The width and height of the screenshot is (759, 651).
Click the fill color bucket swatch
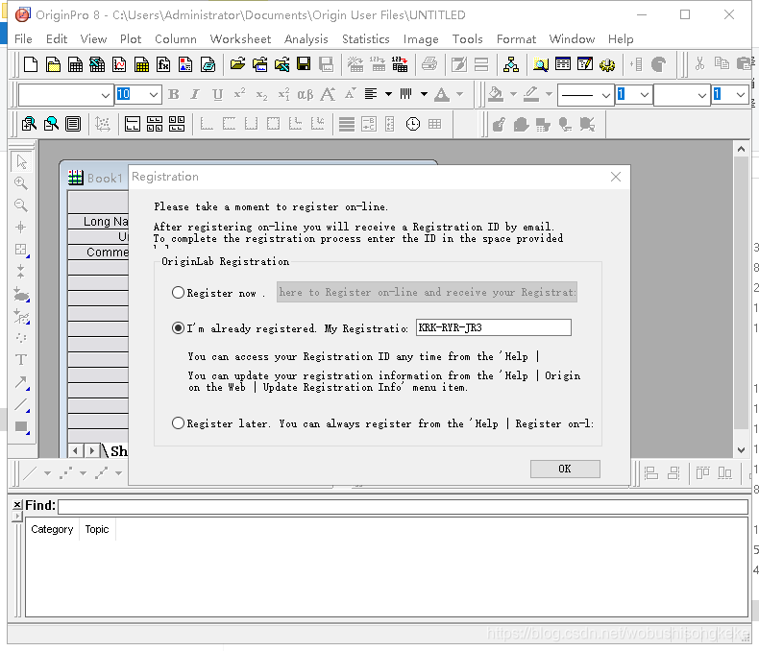point(495,94)
